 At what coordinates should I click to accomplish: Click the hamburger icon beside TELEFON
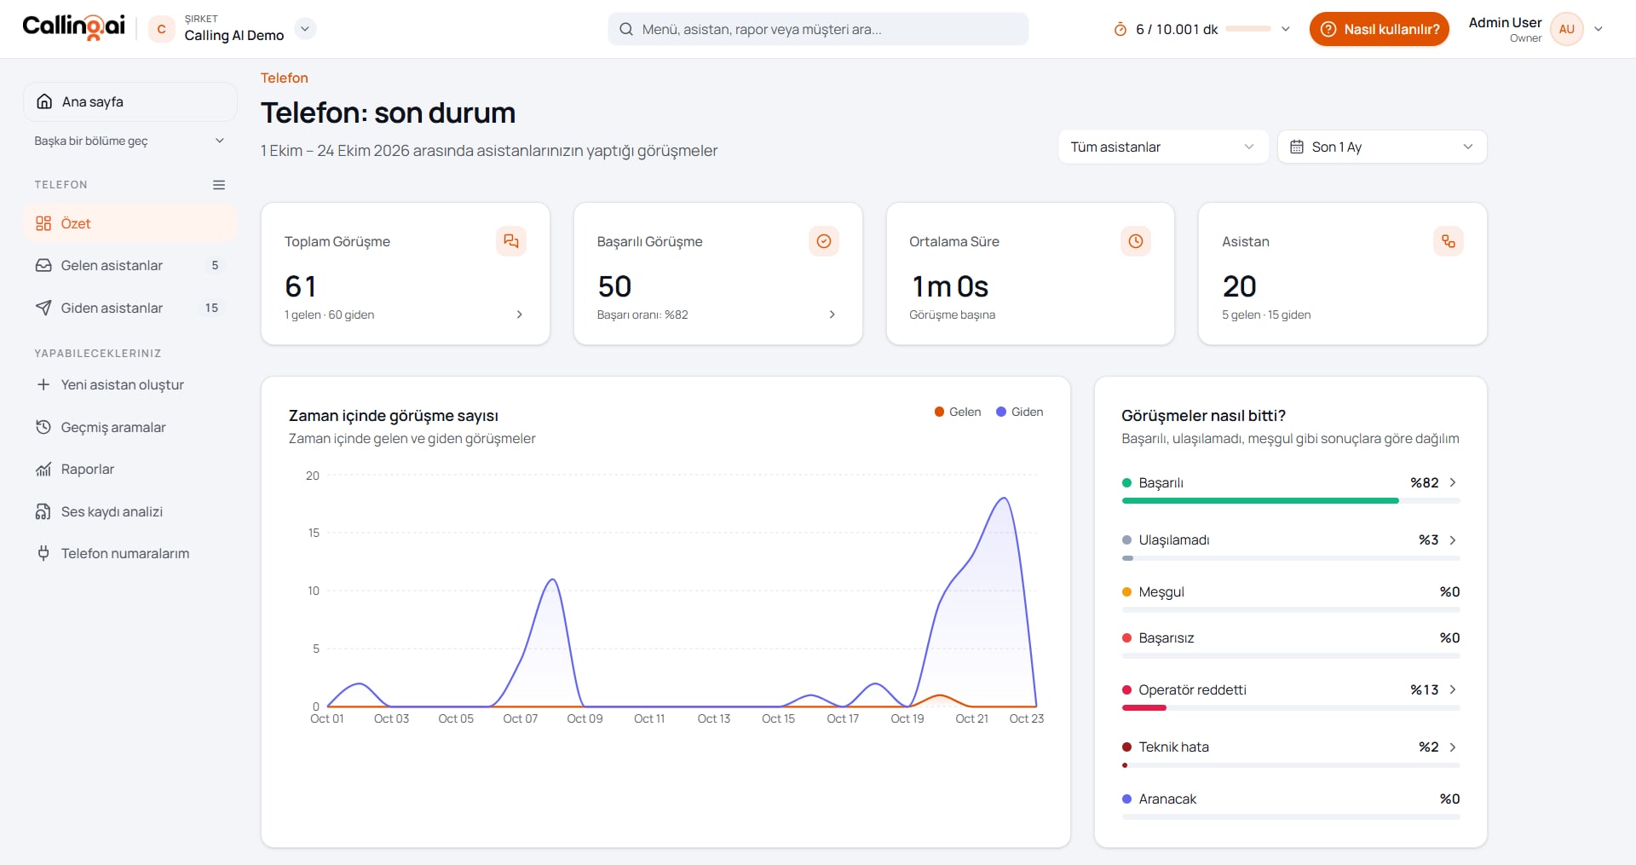tap(219, 185)
